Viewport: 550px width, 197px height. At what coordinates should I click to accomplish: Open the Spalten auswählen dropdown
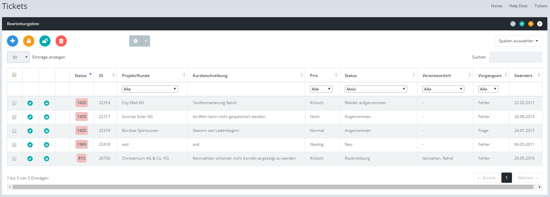click(518, 41)
